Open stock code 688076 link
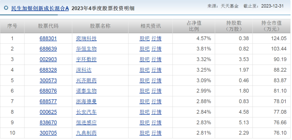This screenshot has width=292, height=140. point(48,91)
